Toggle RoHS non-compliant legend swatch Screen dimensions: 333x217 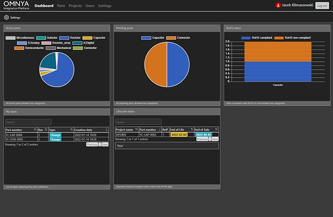pos(279,38)
